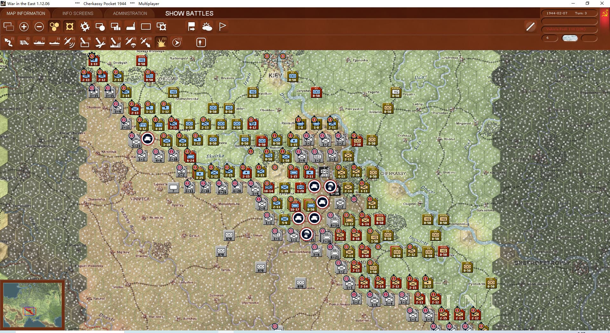Click the Kremenchug town label
This screenshot has width=610, height=333.
tap(459, 224)
